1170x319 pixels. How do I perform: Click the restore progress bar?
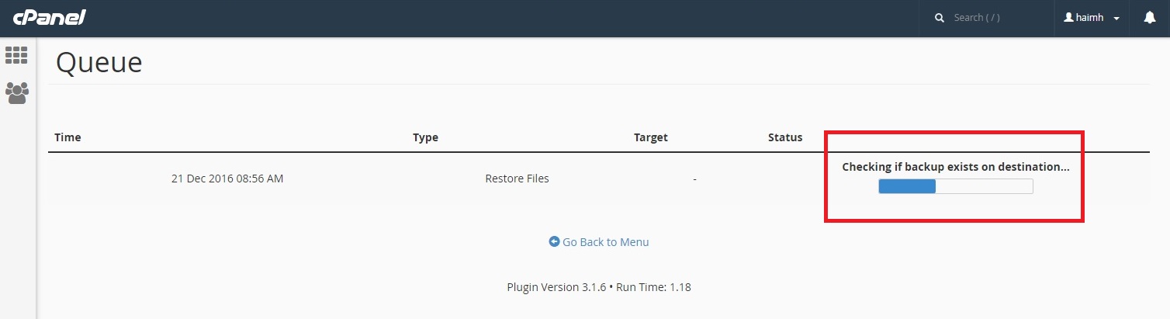(955, 186)
